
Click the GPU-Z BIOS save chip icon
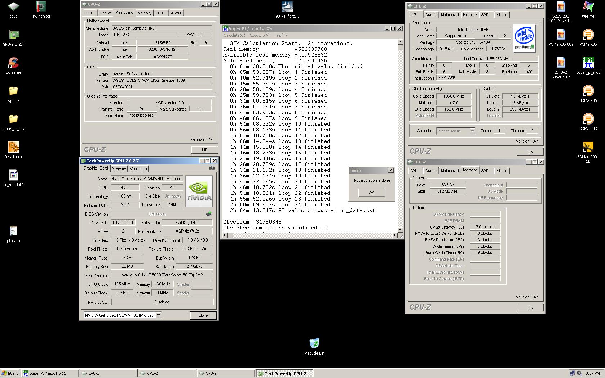click(x=209, y=214)
